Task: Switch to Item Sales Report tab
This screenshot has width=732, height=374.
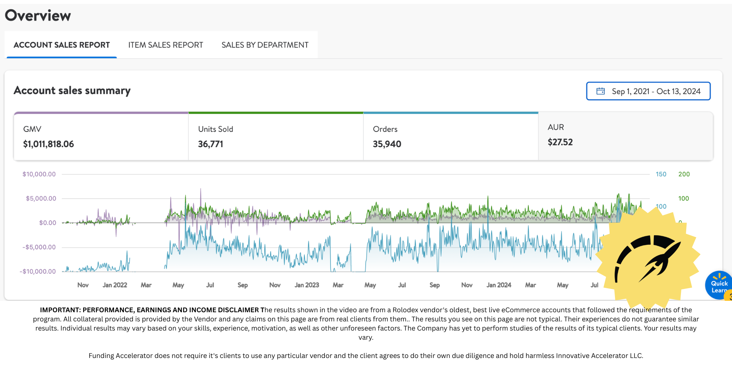Action: point(165,45)
